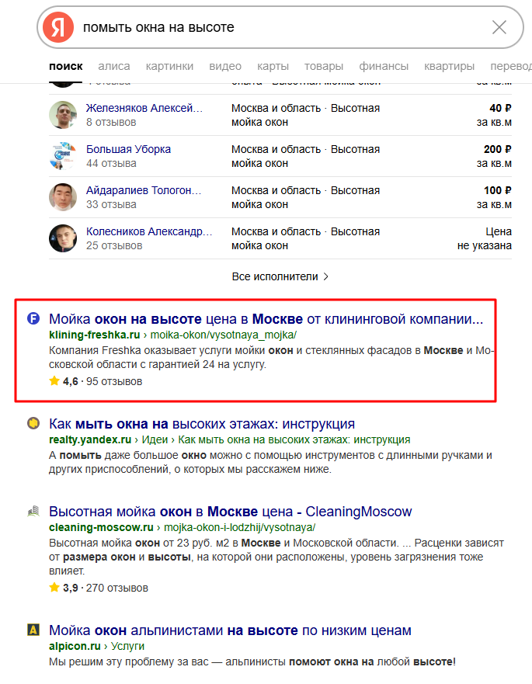This screenshot has width=532, height=684.
Task: Open the карты tab
Action: [273, 66]
